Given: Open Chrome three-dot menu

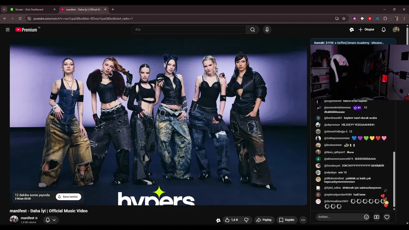Looking at the screenshot, I should pyautogui.click(x=404, y=19).
